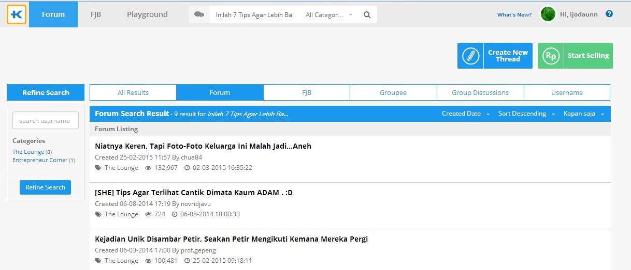The image size is (631, 270).
Task: Focus the search username field
Action: tap(46, 121)
